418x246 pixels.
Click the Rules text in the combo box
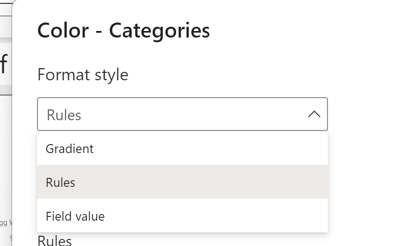[64, 115]
